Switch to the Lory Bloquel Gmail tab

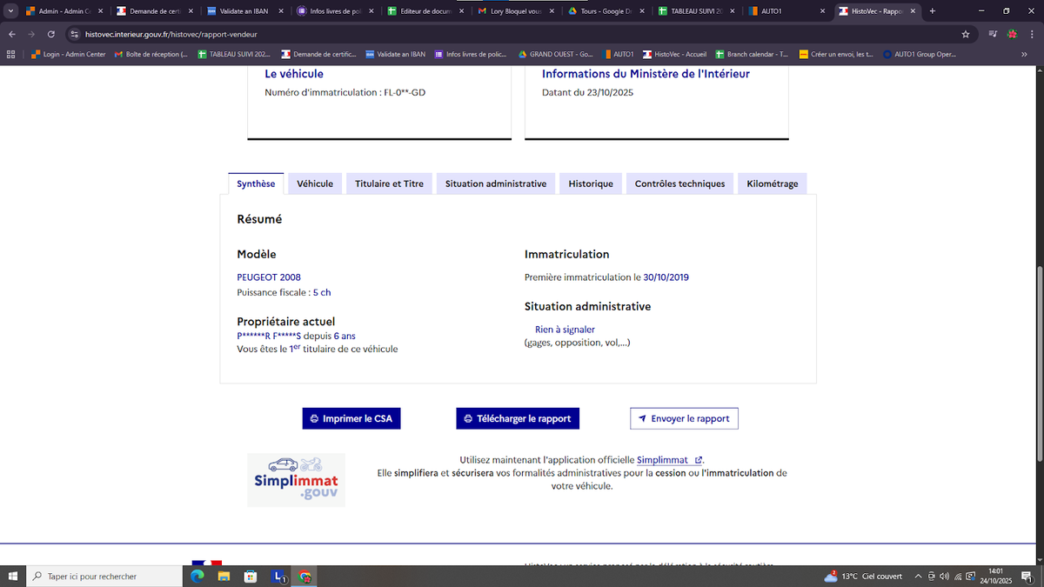tap(516, 11)
